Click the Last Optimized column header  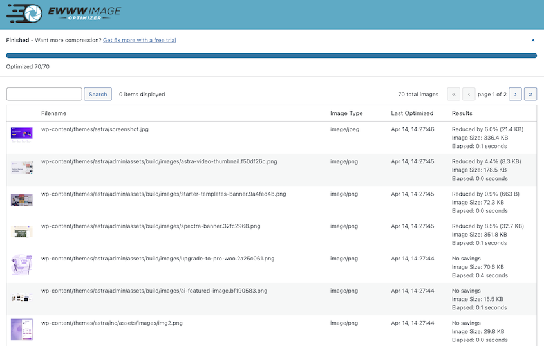pyautogui.click(x=412, y=113)
